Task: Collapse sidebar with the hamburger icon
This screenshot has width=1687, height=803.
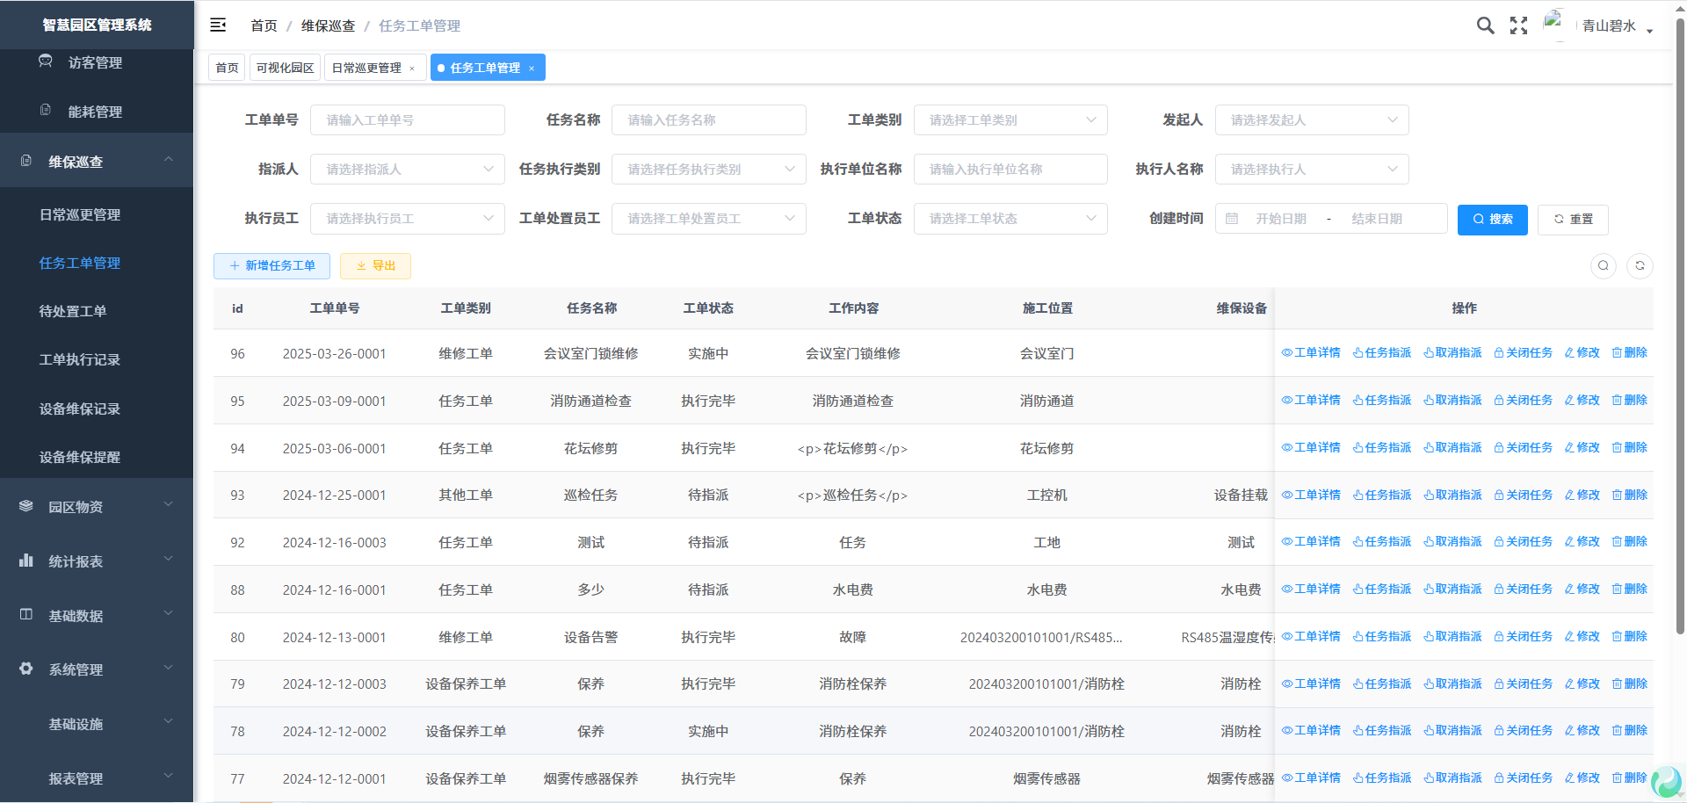Action: [218, 25]
